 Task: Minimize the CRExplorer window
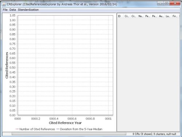[x=161, y=3]
